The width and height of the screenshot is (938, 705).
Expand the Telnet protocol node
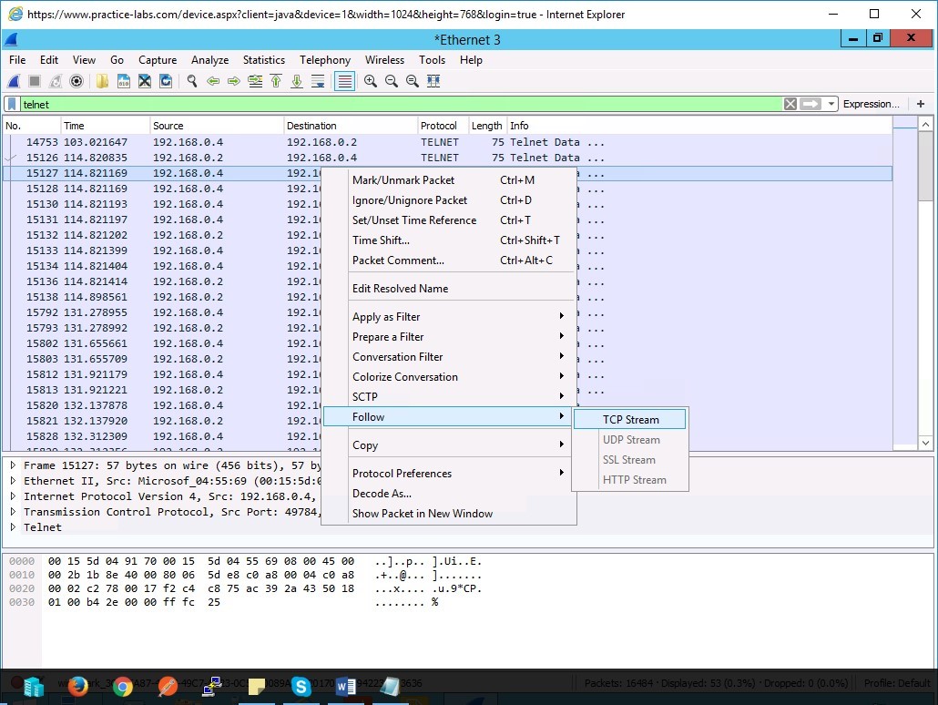[x=13, y=527]
